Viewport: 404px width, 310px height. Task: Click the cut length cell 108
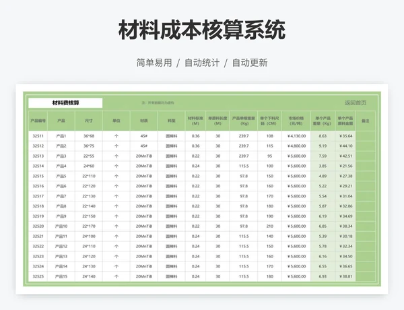coord(269,136)
